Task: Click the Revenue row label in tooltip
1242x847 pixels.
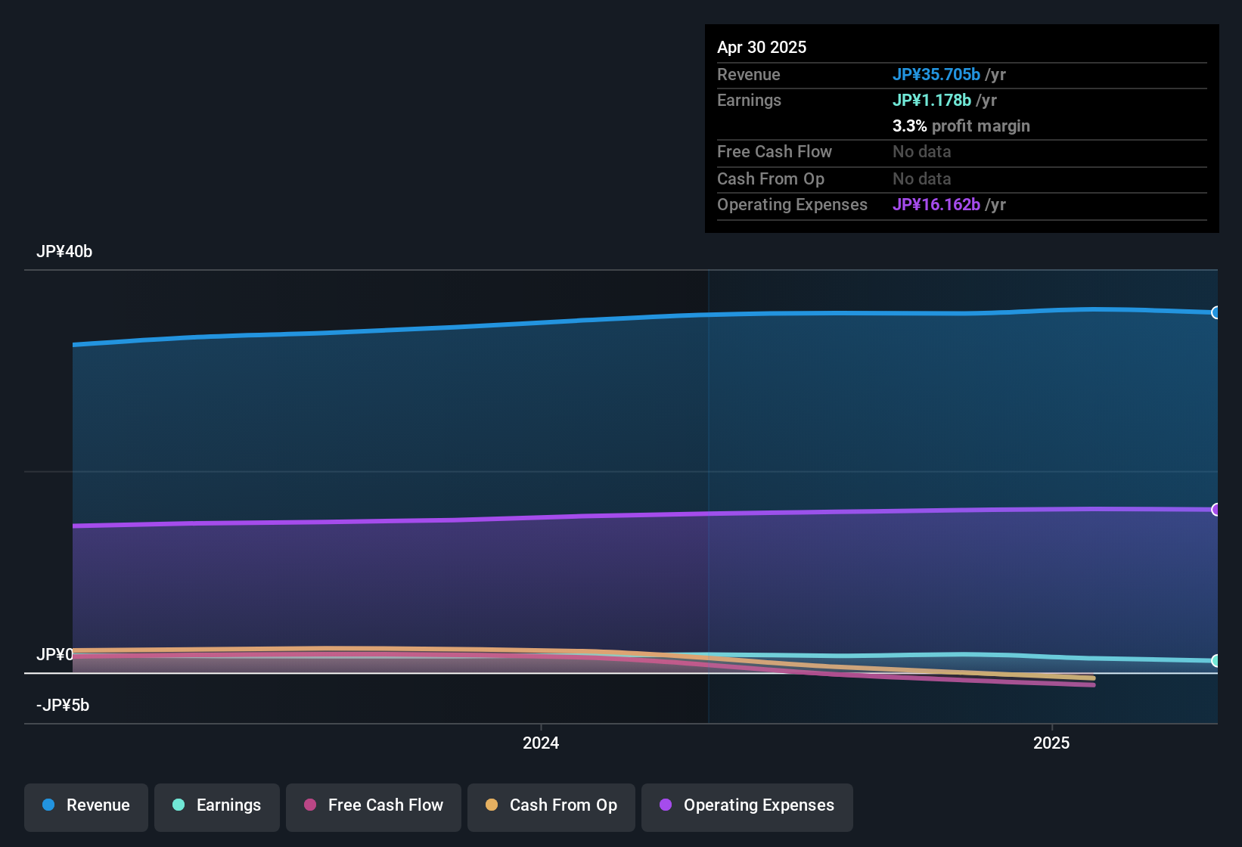Action: [x=749, y=74]
